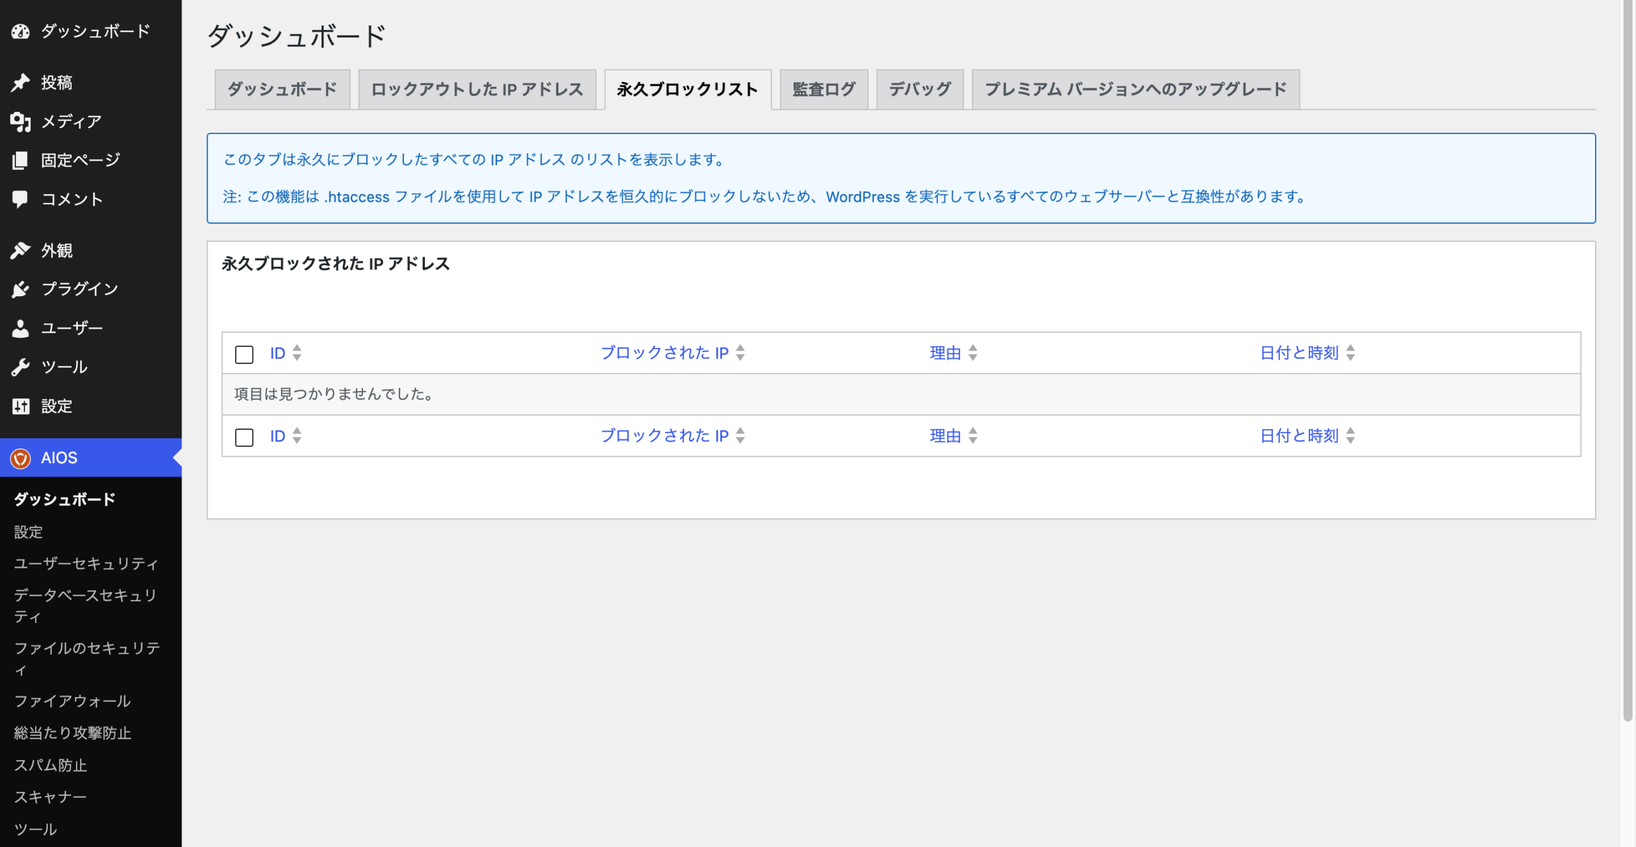
Task: Sort by ID using the header arrows
Action: pos(297,353)
